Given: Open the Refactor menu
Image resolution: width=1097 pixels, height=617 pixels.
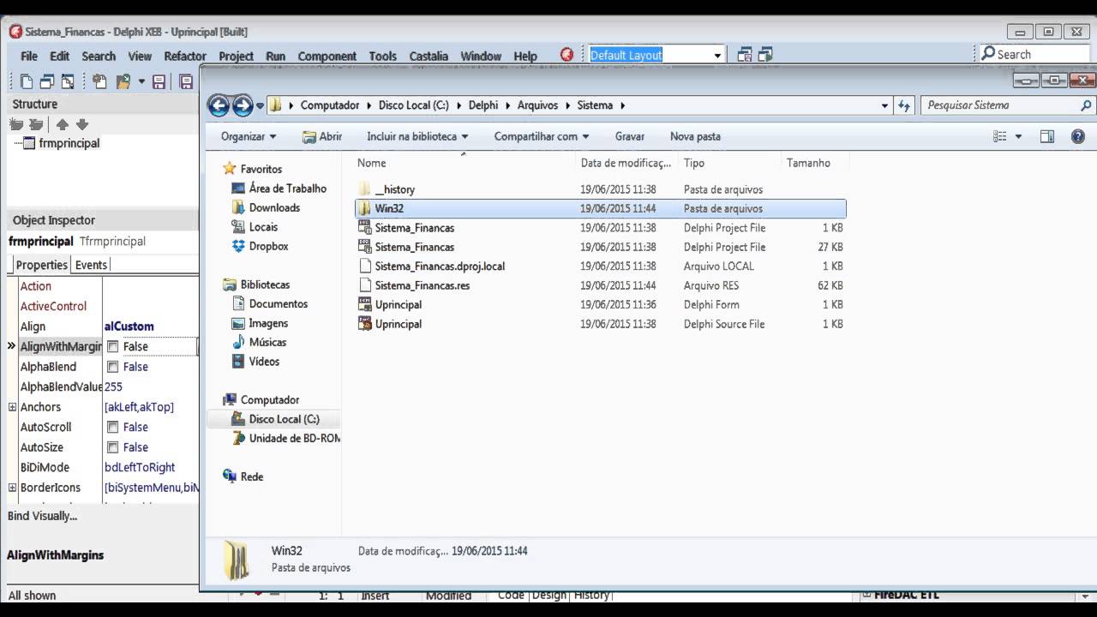Looking at the screenshot, I should coord(185,56).
